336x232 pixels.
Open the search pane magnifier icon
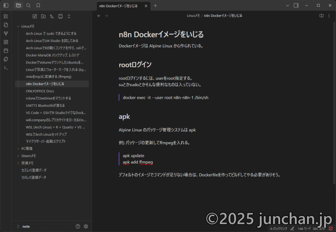(28, 5)
